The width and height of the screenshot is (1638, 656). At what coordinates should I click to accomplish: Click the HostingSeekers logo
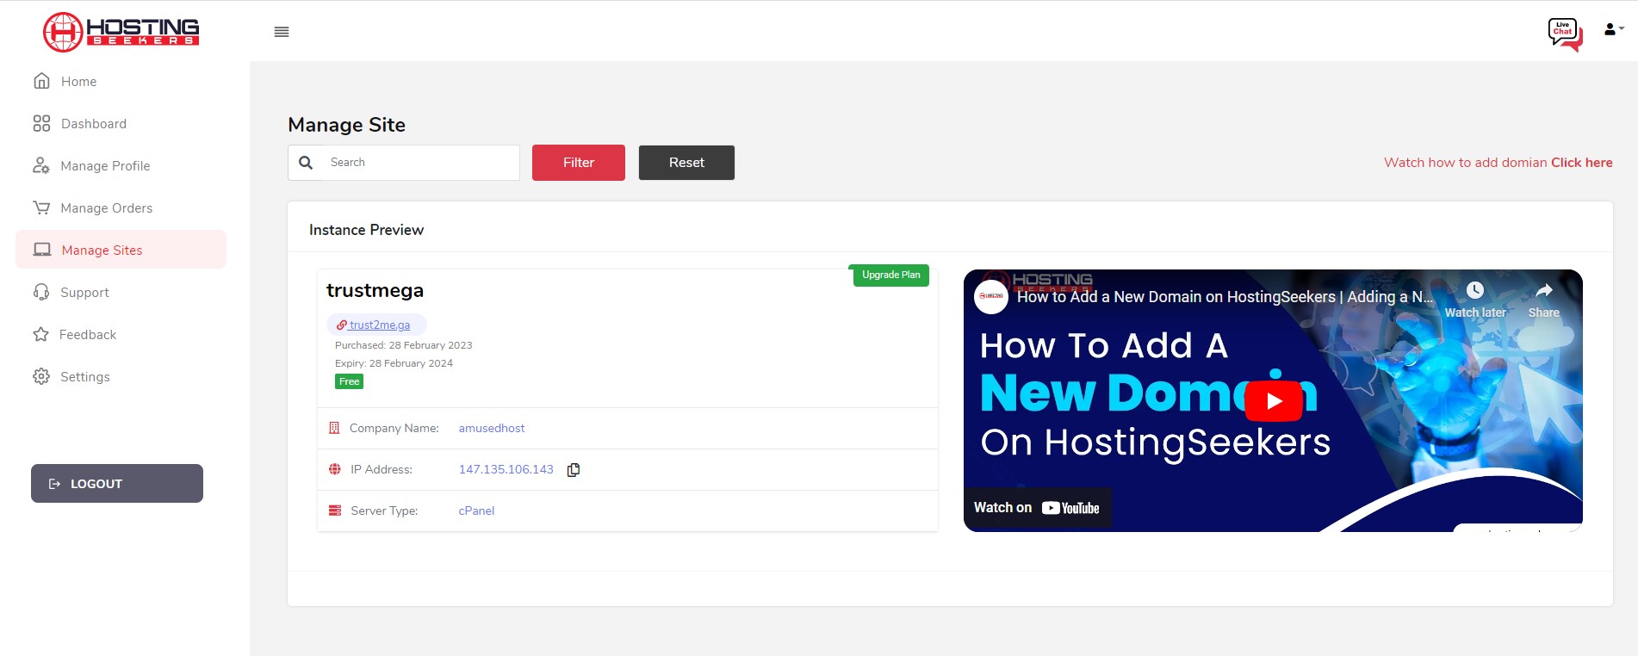click(x=121, y=32)
